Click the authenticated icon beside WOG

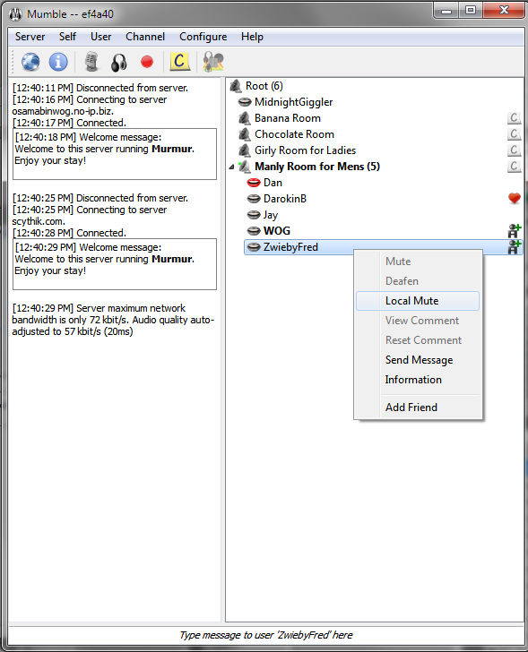515,231
